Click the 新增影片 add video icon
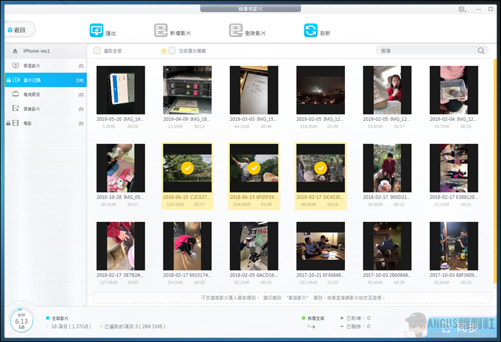 click(x=161, y=31)
